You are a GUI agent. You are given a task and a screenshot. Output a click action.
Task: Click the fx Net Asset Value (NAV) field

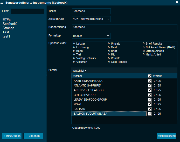point(159,47)
